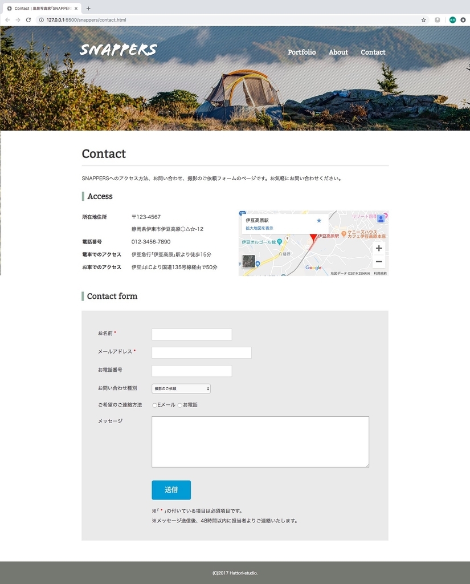Reload the page with refresh icon
The width and height of the screenshot is (470, 584).
[28, 20]
